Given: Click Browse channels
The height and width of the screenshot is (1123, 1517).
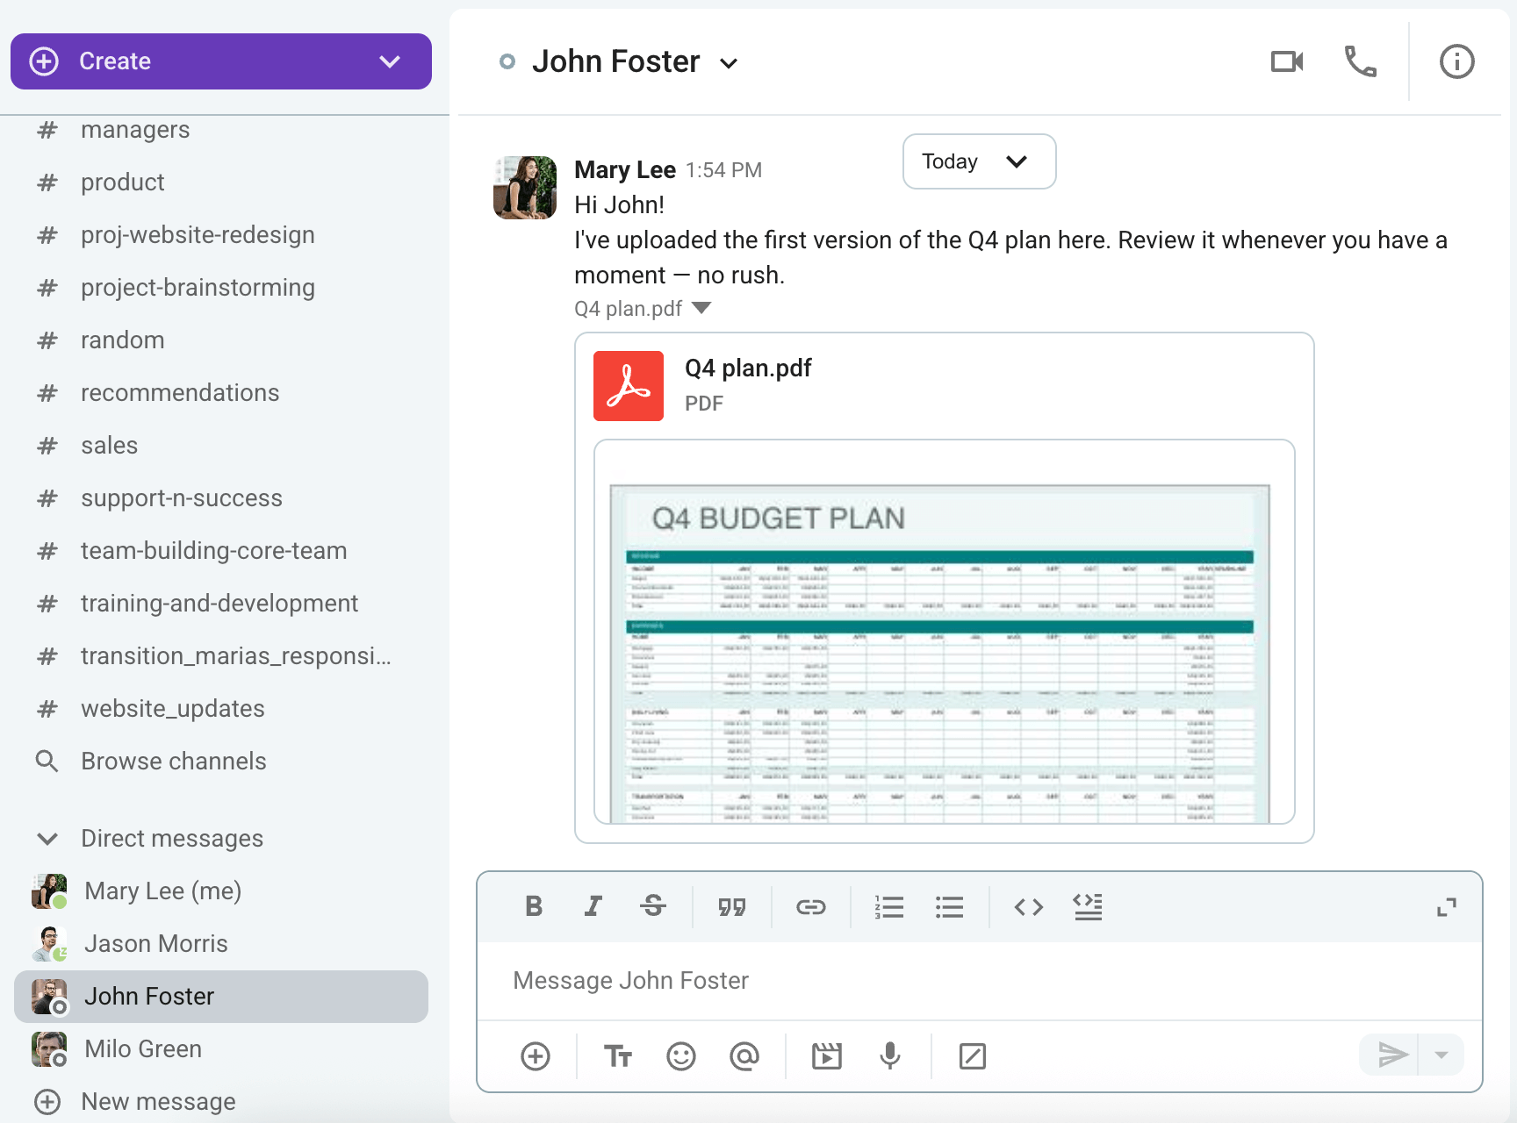Looking at the screenshot, I should [173, 761].
